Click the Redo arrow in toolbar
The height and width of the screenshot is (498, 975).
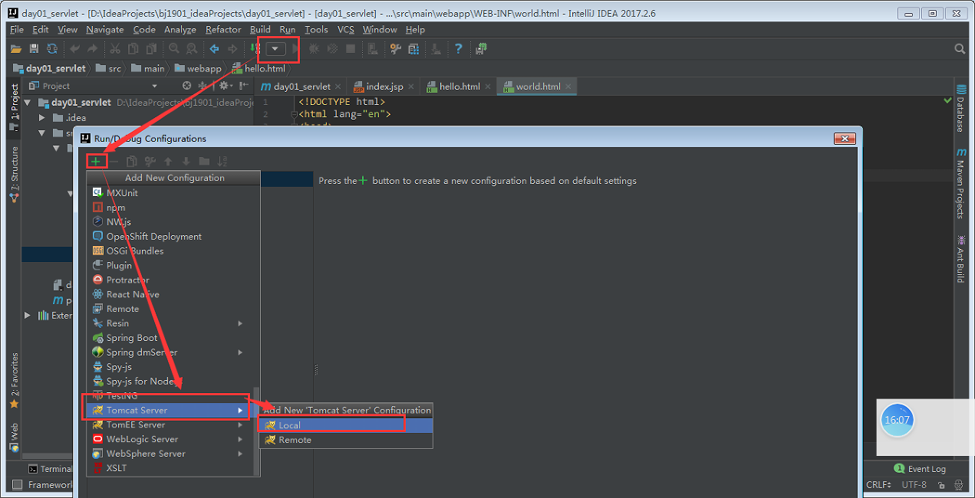[92, 49]
